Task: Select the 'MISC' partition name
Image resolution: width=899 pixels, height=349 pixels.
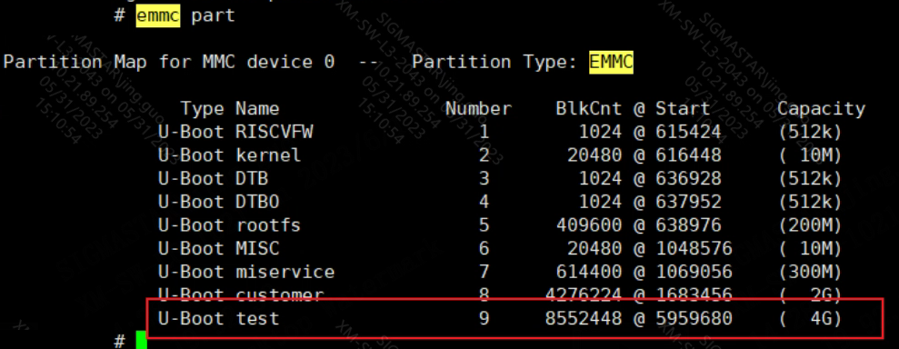Action: pyautogui.click(x=258, y=248)
